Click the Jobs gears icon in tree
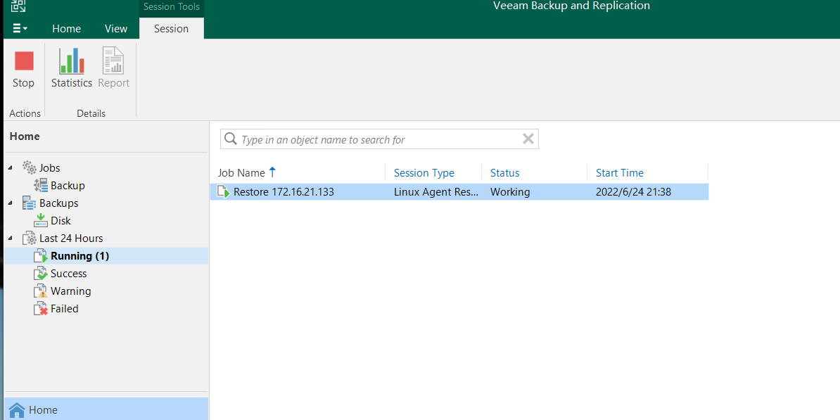This screenshot has width=840, height=420. click(x=30, y=167)
